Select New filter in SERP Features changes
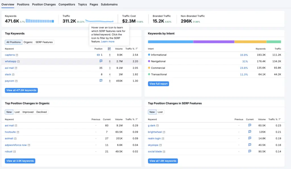 152,112
